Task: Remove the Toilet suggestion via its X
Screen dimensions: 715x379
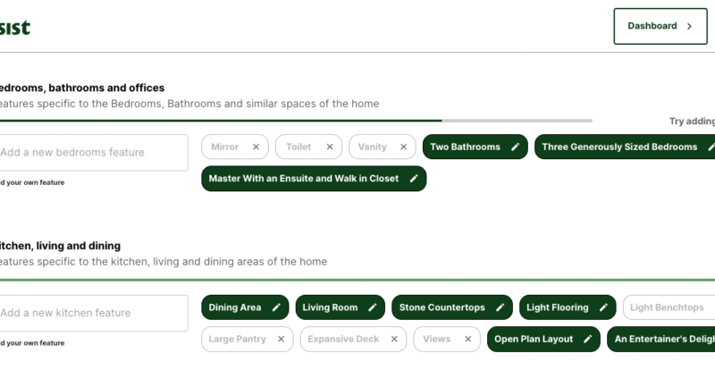Action: (x=329, y=147)
